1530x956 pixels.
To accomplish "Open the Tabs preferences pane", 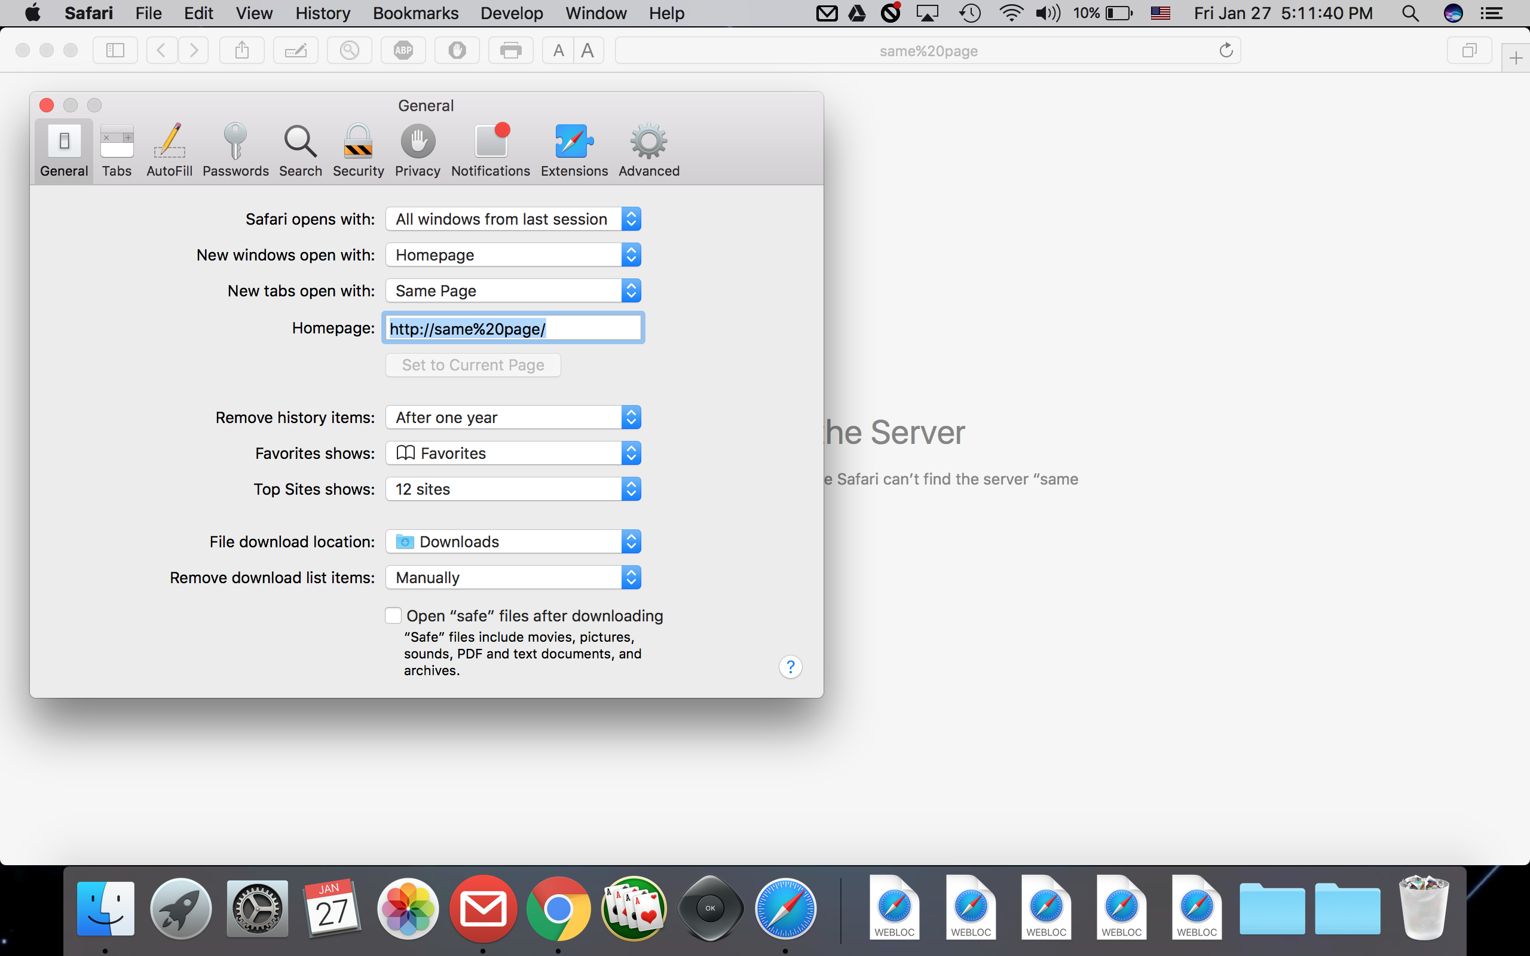I will click(117, 151).
